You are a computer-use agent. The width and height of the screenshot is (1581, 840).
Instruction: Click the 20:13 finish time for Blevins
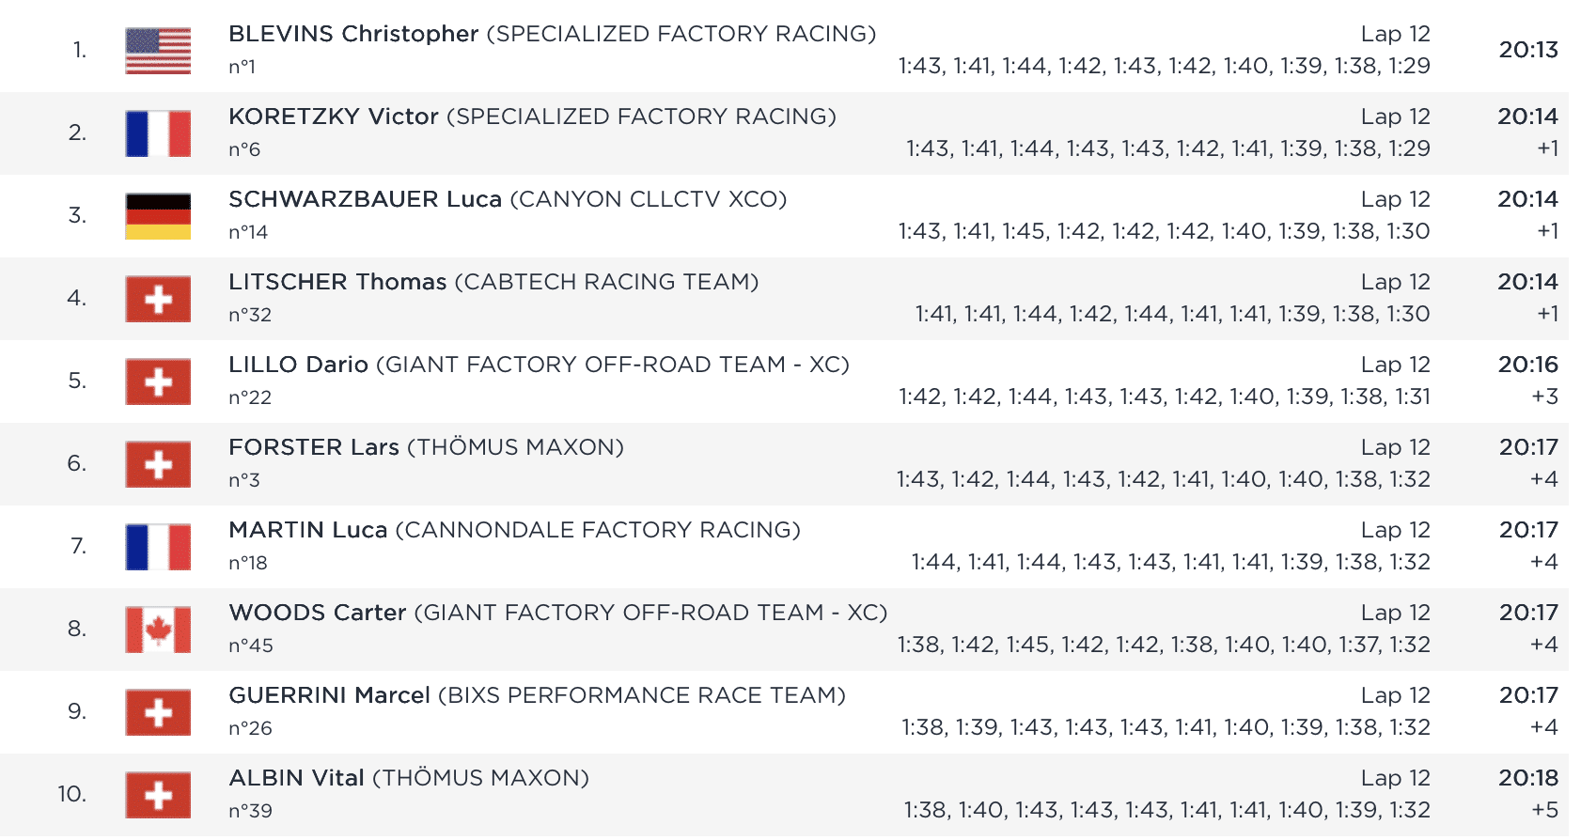coord(1528,50)
